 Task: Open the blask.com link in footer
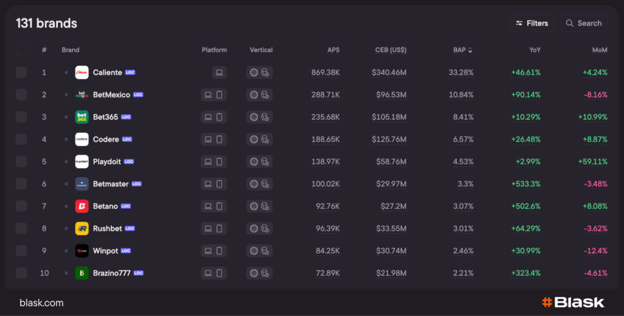(41, 303)
